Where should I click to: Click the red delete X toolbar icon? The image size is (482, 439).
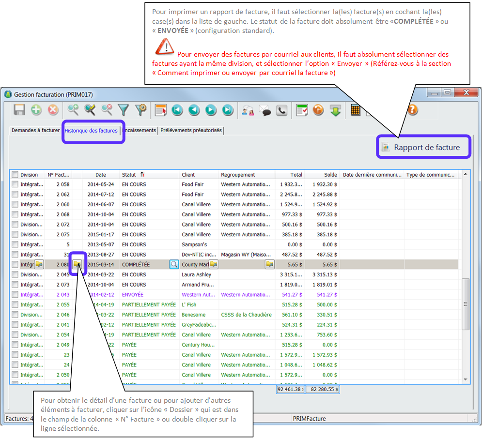53,110
